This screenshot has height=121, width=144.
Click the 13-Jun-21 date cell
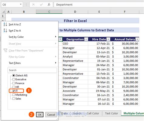[x=99, y=52]
